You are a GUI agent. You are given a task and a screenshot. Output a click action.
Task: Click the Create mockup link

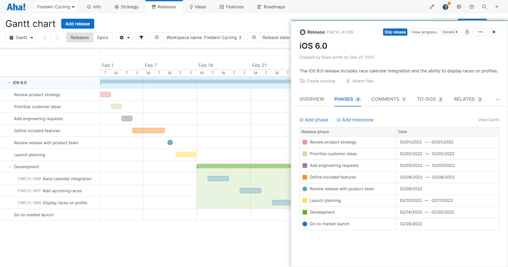(x=317, y=81)
